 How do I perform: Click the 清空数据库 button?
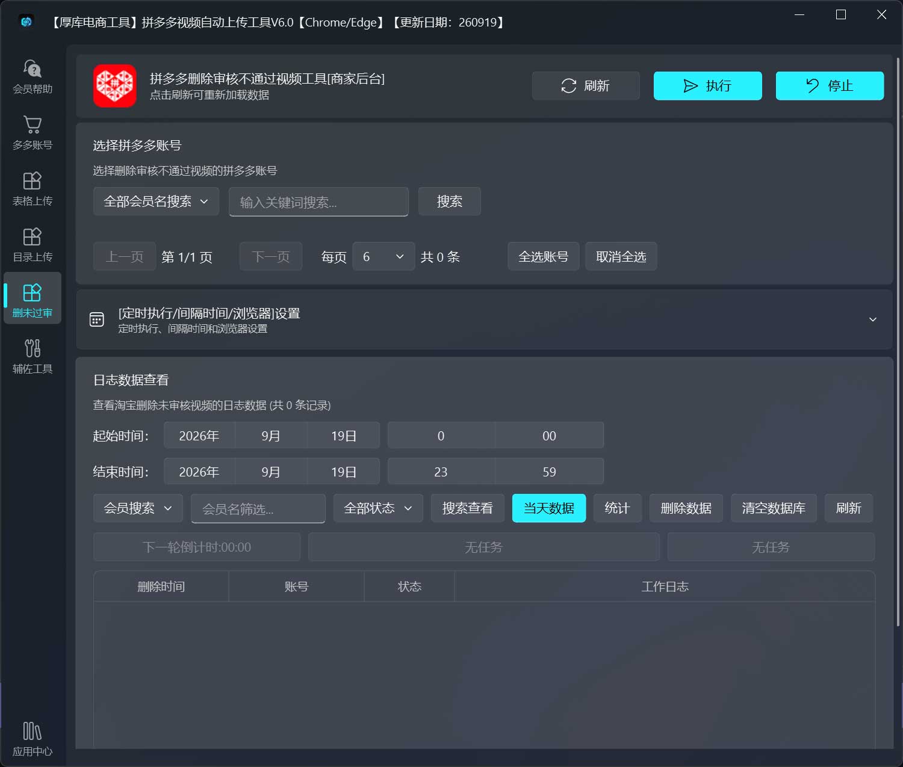pyautogui.click(x=774, y=508)
